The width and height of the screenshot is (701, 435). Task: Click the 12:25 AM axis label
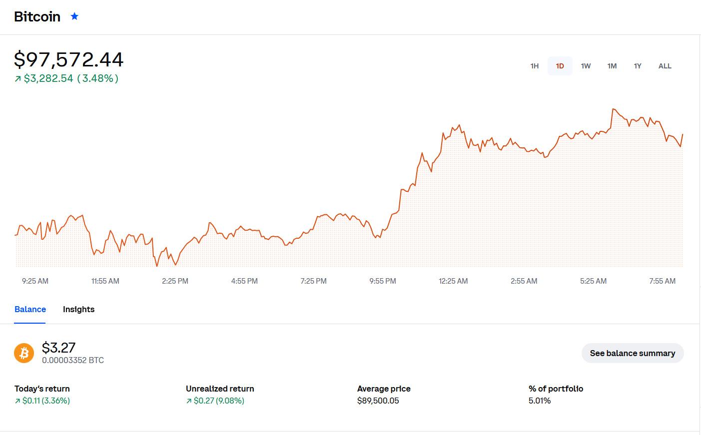[x=453, y=281]
